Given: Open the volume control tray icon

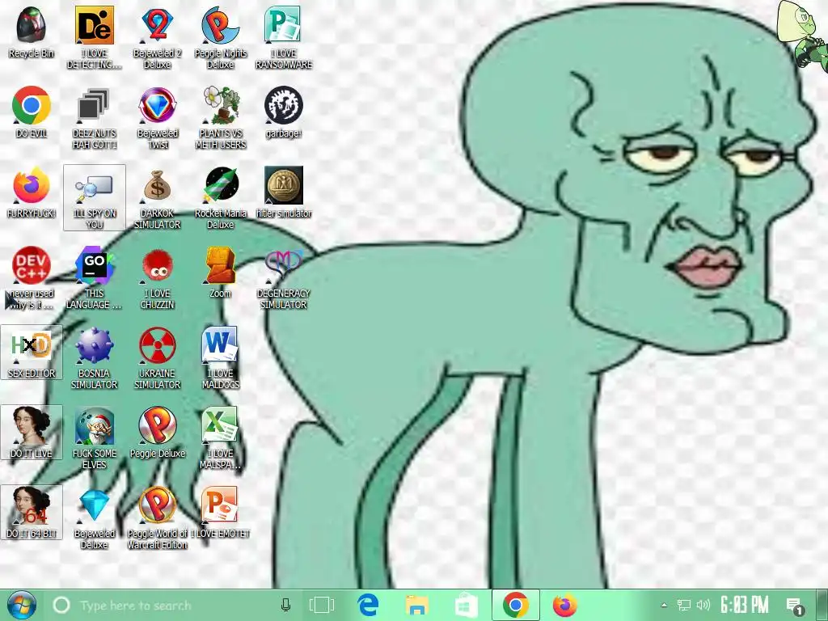Looking at the screenshot, I should 703,605.
